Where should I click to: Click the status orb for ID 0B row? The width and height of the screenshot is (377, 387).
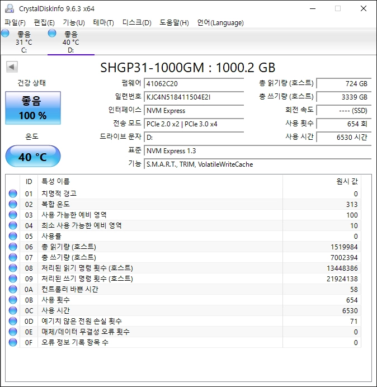click(x=13, y=300)
